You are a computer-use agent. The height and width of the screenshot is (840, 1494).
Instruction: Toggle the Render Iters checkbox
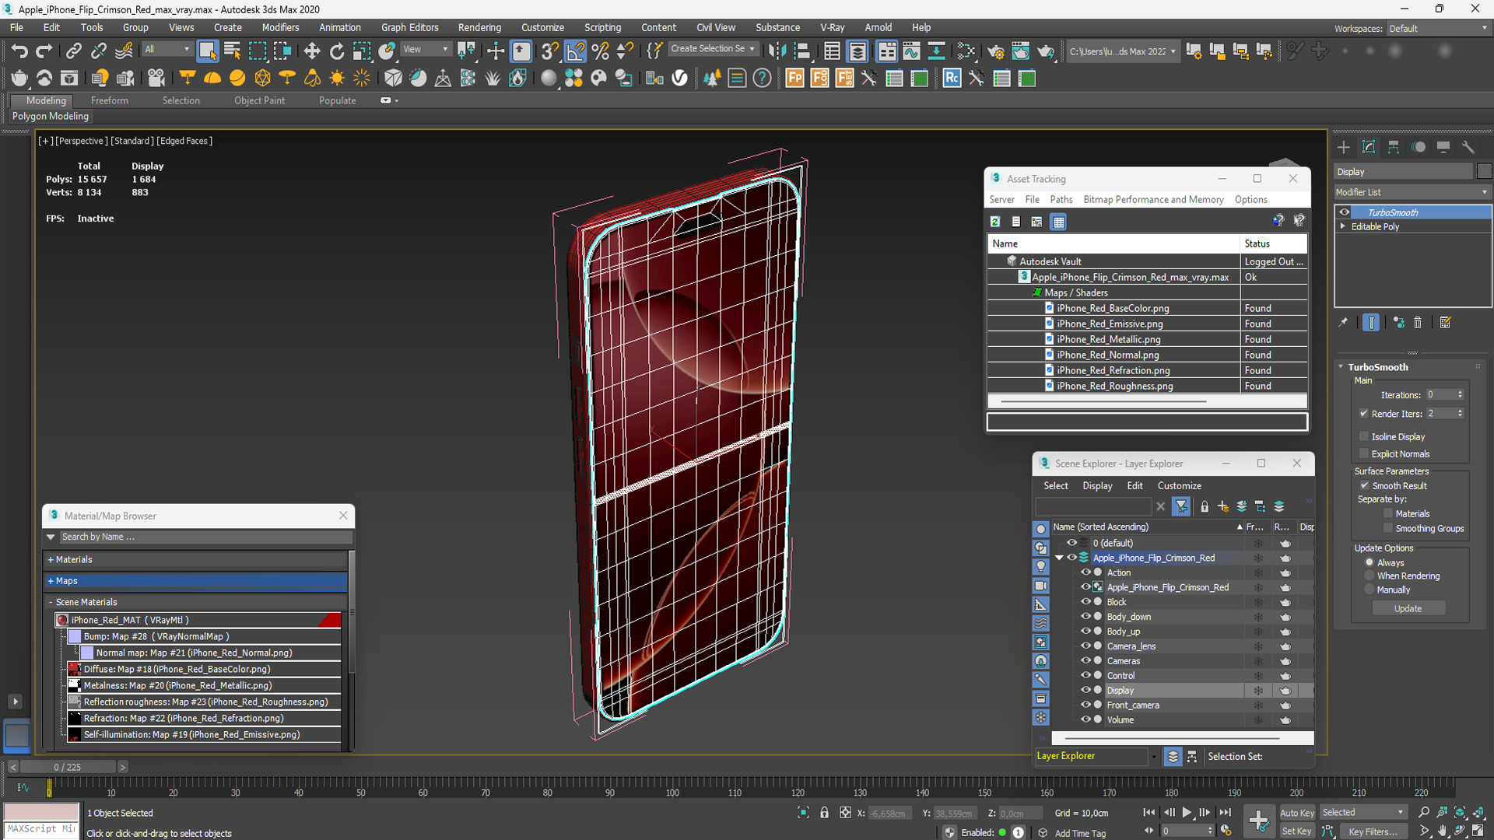pos(1364,413)
